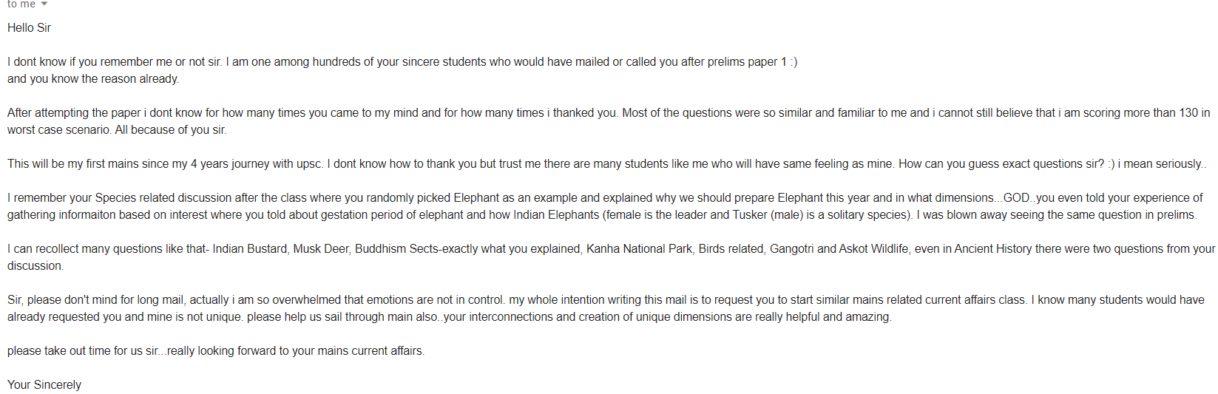Expand recipient details arrow beside 'to me'

click(x=44, y=4)
